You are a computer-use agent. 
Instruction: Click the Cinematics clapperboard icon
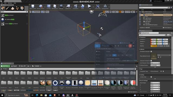75,7
